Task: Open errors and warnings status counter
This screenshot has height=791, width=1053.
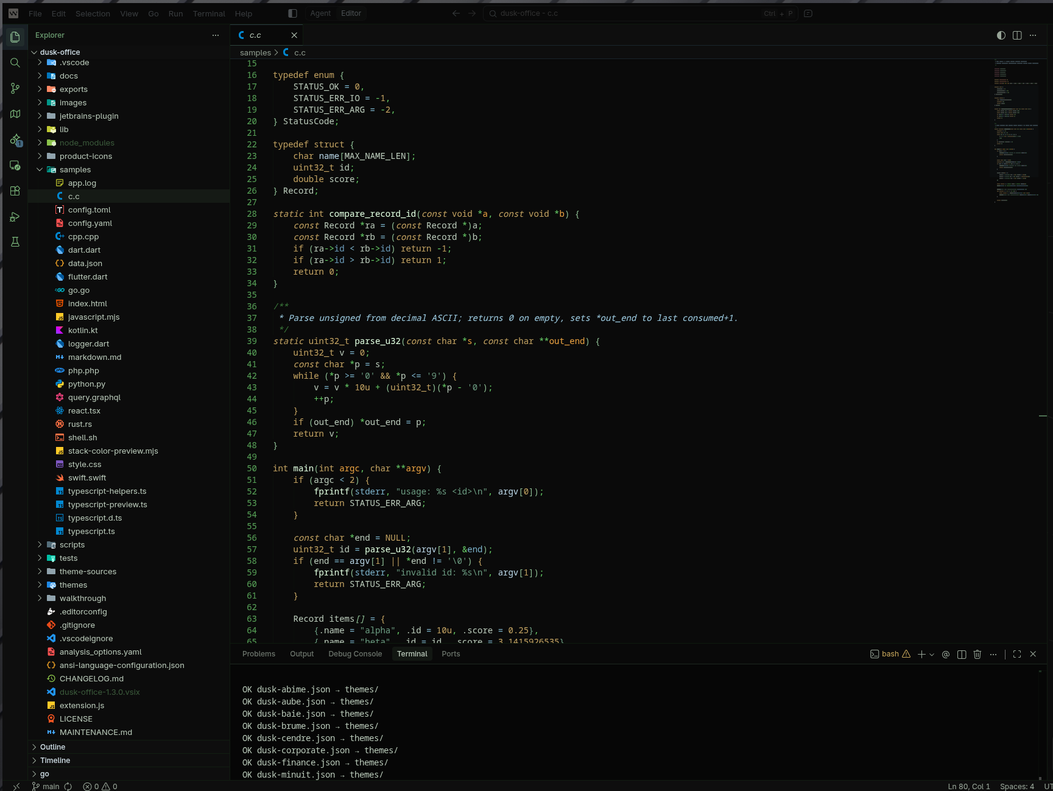Action: point(100,786)
